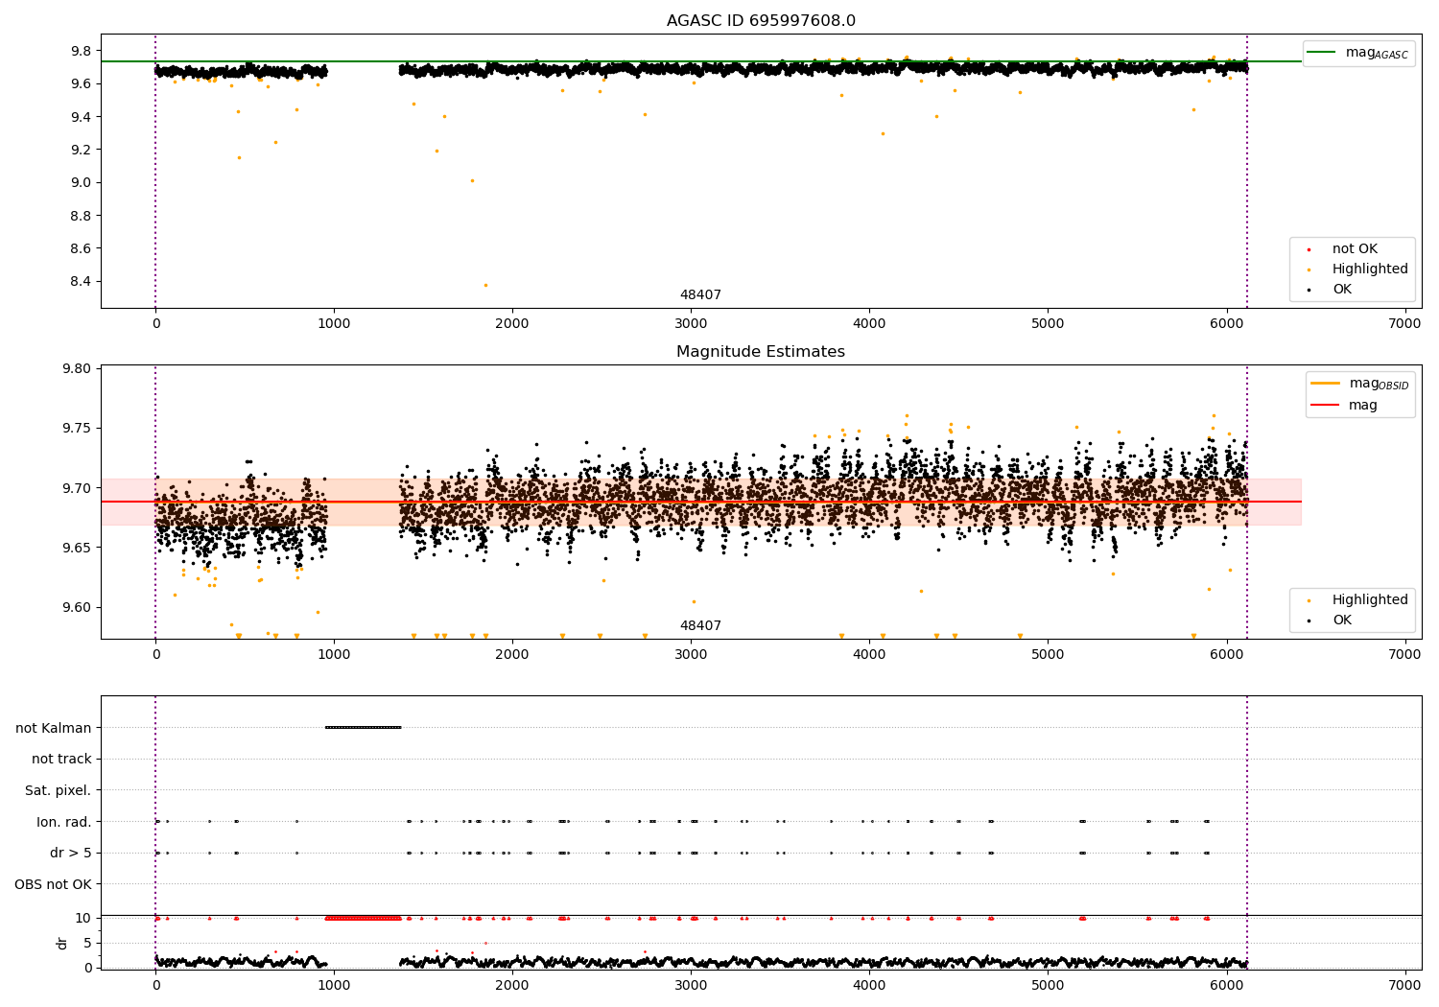Screen dimensions: 1439x1007
Task: Click the black not Kalman flag bar
Action: (363, 728)
